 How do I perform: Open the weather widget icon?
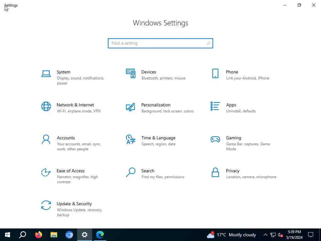point(211,235)
